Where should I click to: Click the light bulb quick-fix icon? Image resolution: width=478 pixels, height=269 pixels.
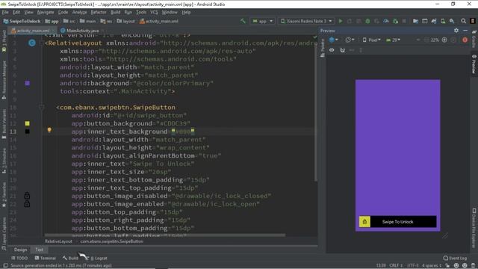coord(49,130)
